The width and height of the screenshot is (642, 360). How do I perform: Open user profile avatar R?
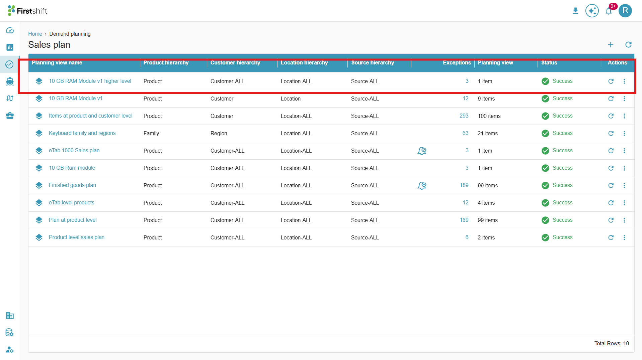[625, 11]
